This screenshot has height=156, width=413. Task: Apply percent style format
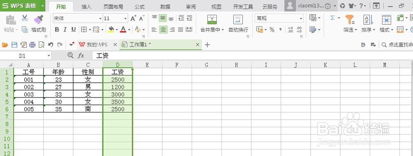272,30
